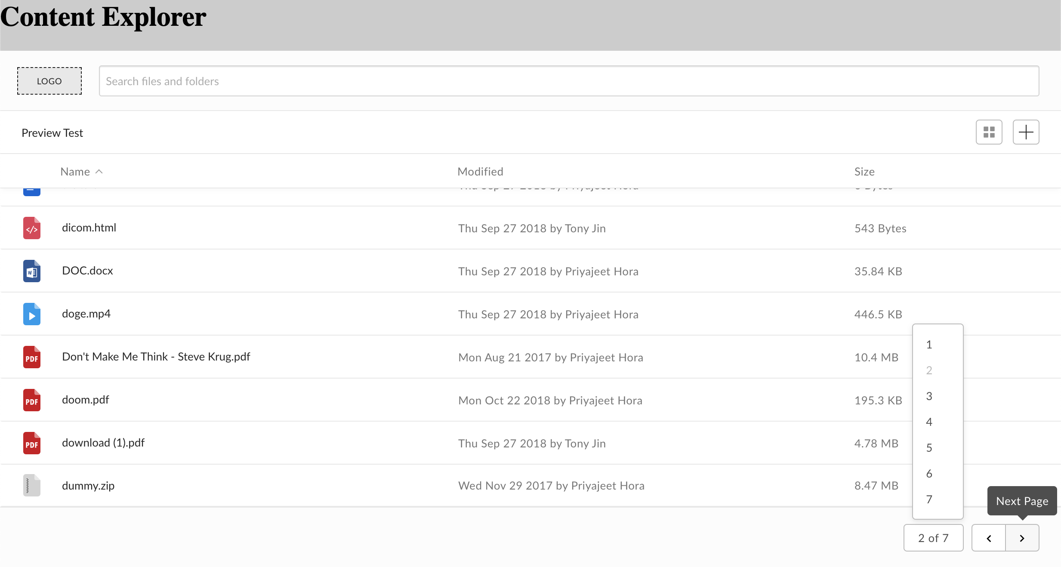Viewport: 1061px width, 567px height.
Task: Toggle the Name sort arrow
Action: [99, 172]
